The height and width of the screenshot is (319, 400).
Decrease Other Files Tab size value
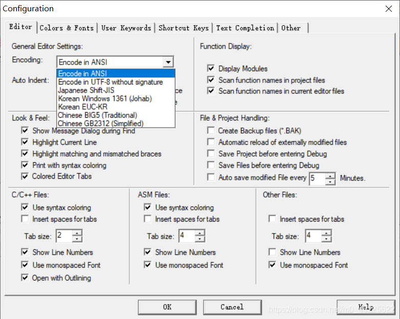[326, 239]
